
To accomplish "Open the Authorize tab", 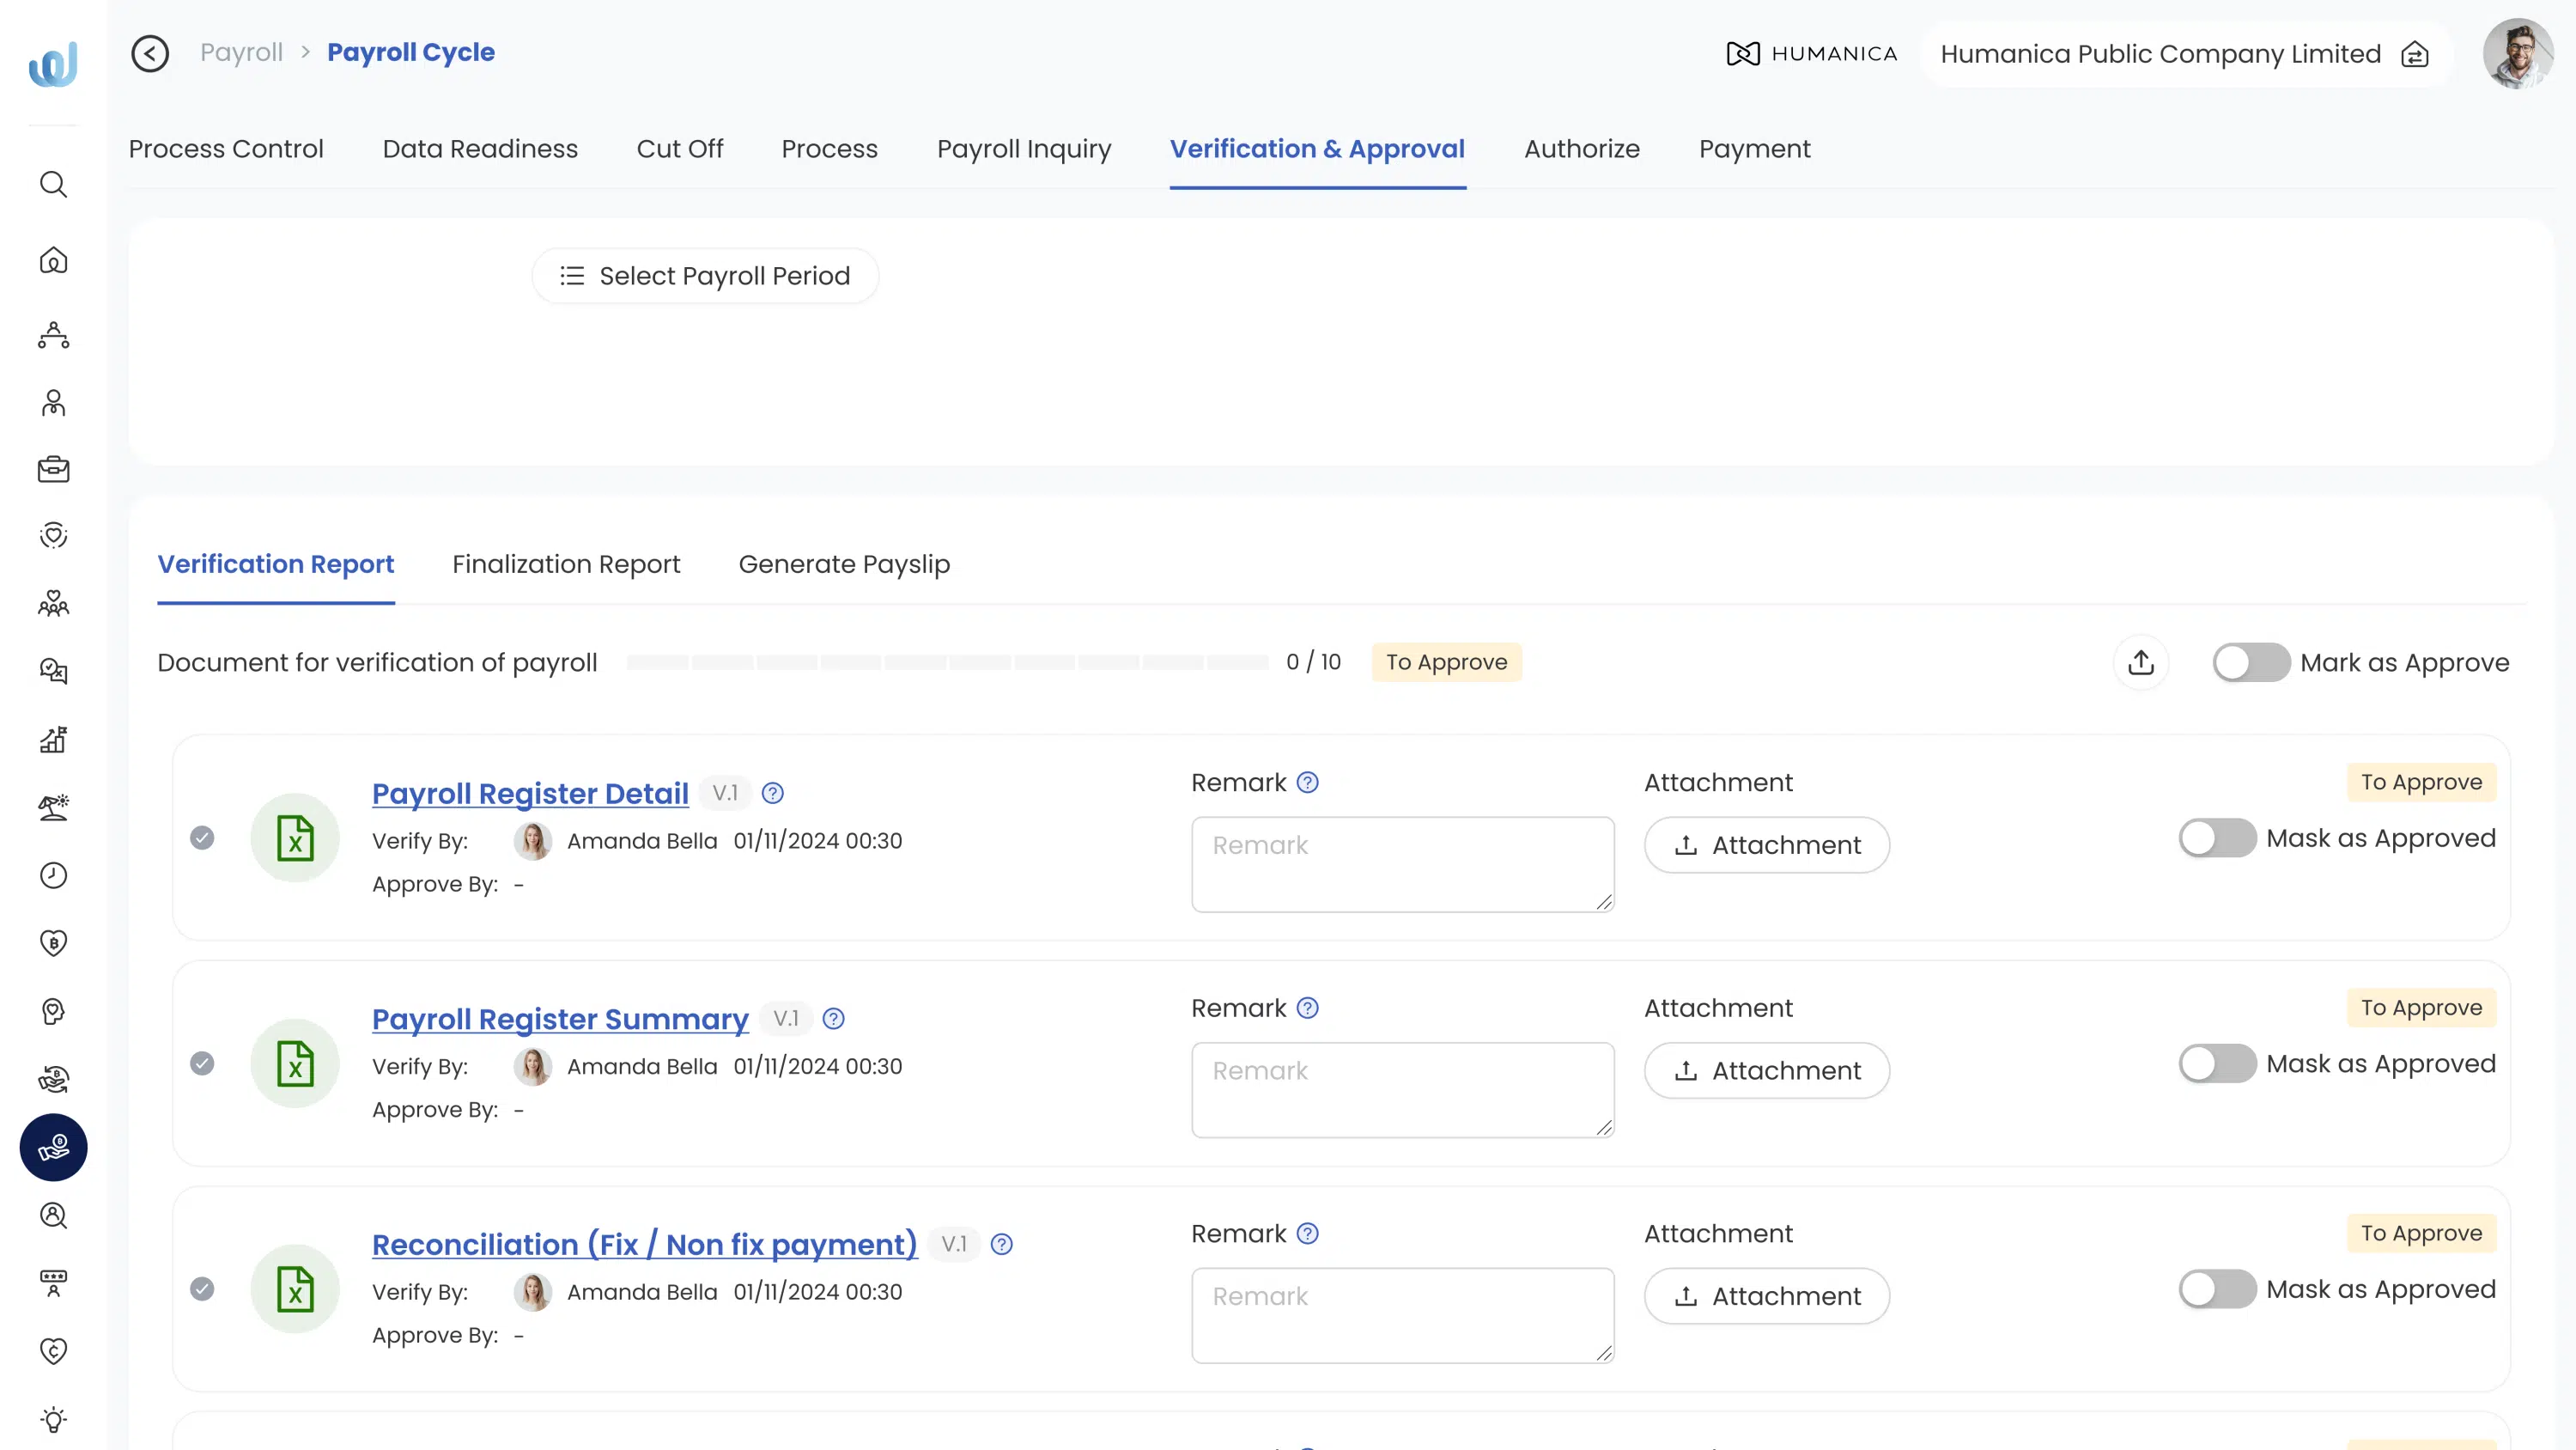I will click(1582, 148).
